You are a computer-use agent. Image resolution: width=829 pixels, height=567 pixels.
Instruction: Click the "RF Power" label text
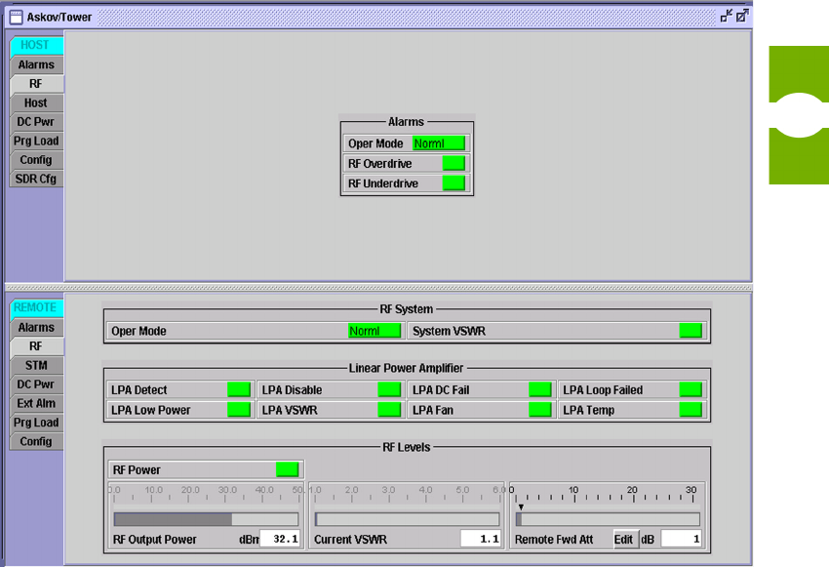point(137,470)
